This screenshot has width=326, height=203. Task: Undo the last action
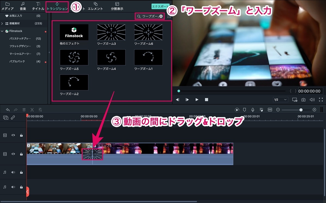point(8,110)
